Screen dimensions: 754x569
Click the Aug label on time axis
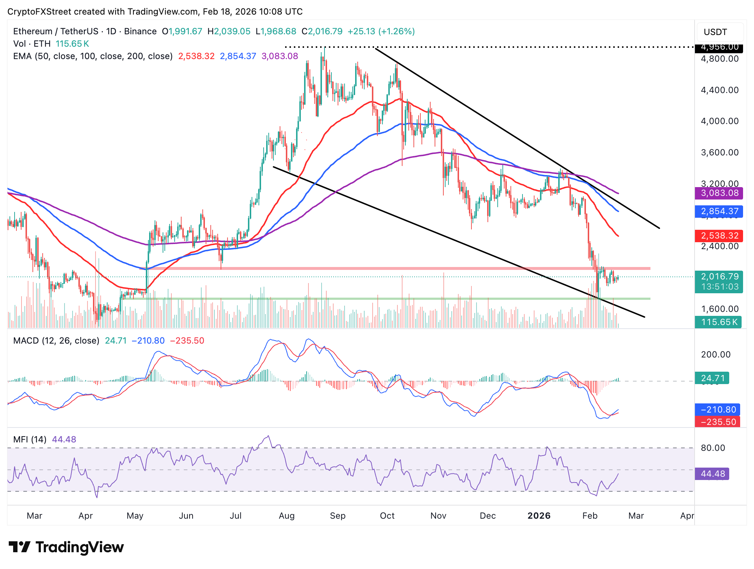(287, 516)
